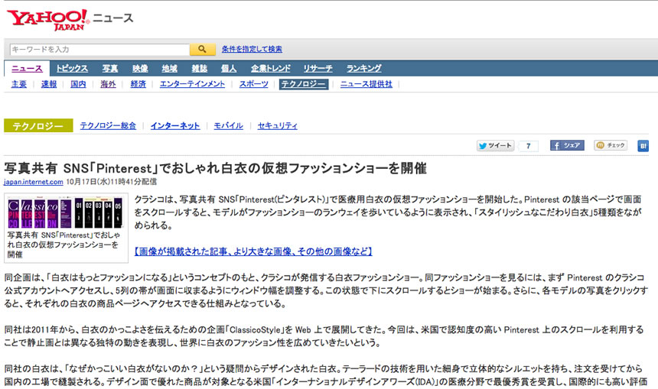Click the Yahoo! Japan logo

click(47, 20)
